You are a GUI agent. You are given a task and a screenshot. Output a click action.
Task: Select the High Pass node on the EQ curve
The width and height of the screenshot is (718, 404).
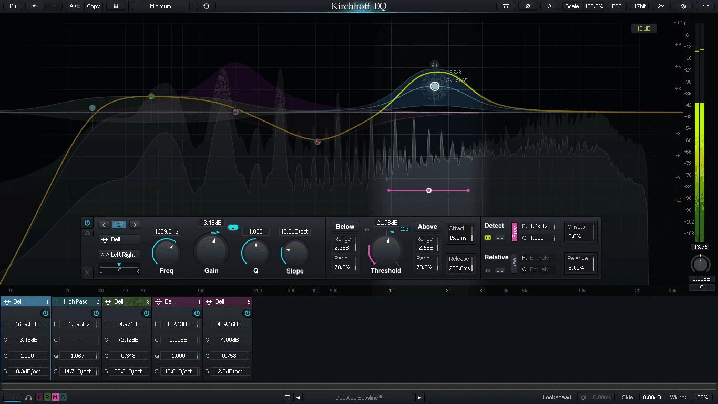pyautogui.click(x=93, y=108)
